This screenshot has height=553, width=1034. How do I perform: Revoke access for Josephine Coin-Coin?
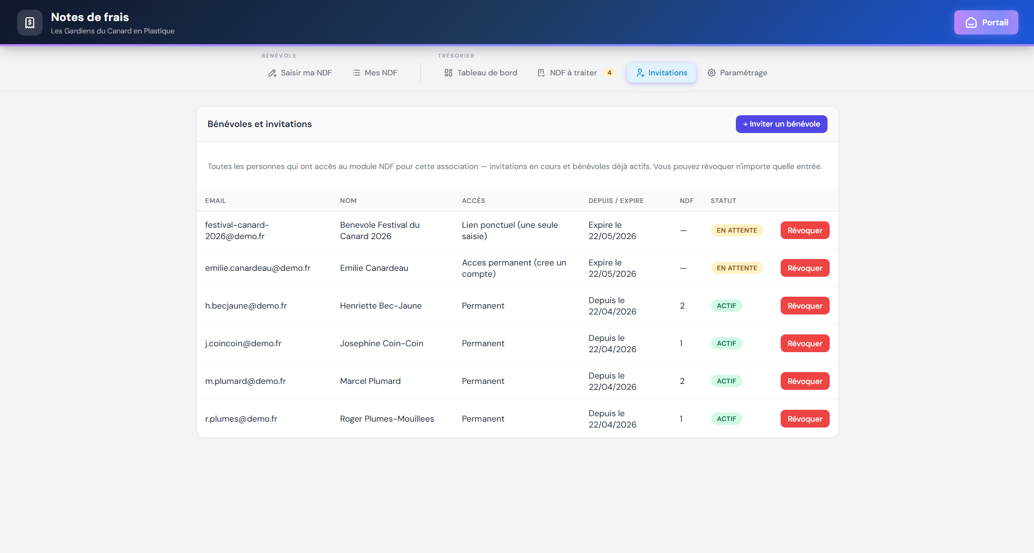tap(804, 344)
